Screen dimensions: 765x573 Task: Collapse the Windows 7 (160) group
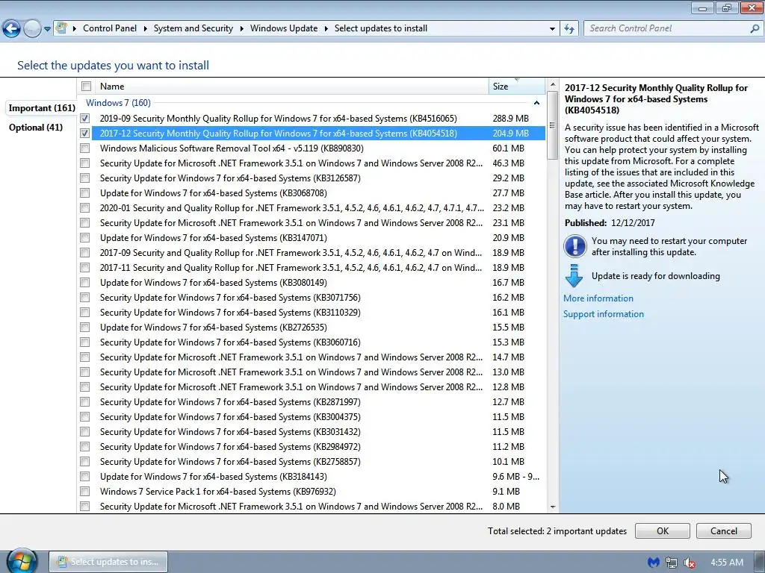tap(536, 103)
